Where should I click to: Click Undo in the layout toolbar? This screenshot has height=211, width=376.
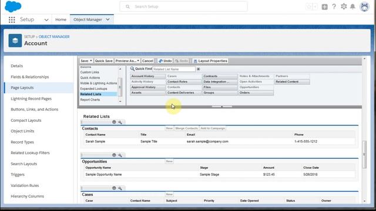click(165, 61)
